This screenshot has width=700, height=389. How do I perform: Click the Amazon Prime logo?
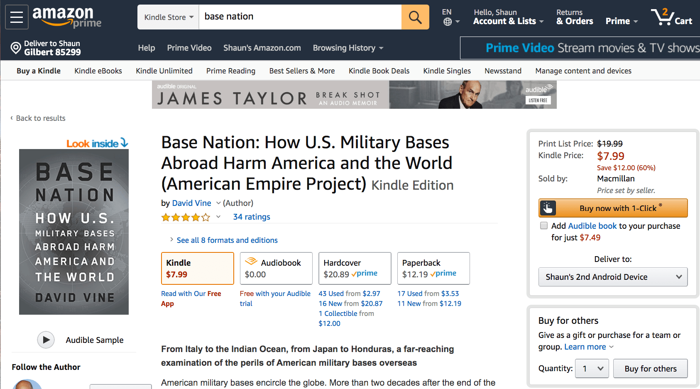[x=67, y=17]
